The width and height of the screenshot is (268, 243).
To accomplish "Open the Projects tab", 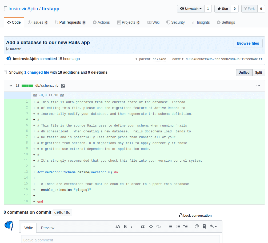I will (x=128, y=22).
